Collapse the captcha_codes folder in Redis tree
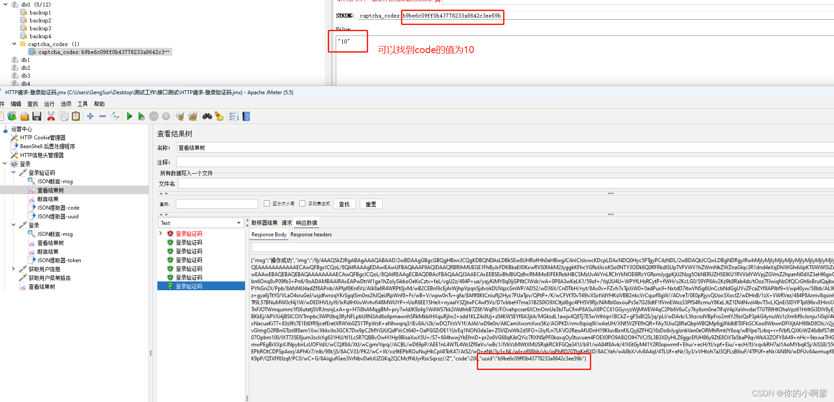Screen dimensions: 834x402 point(14,44)
